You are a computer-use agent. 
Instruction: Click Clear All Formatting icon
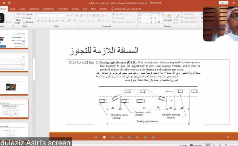click(77, 15)
